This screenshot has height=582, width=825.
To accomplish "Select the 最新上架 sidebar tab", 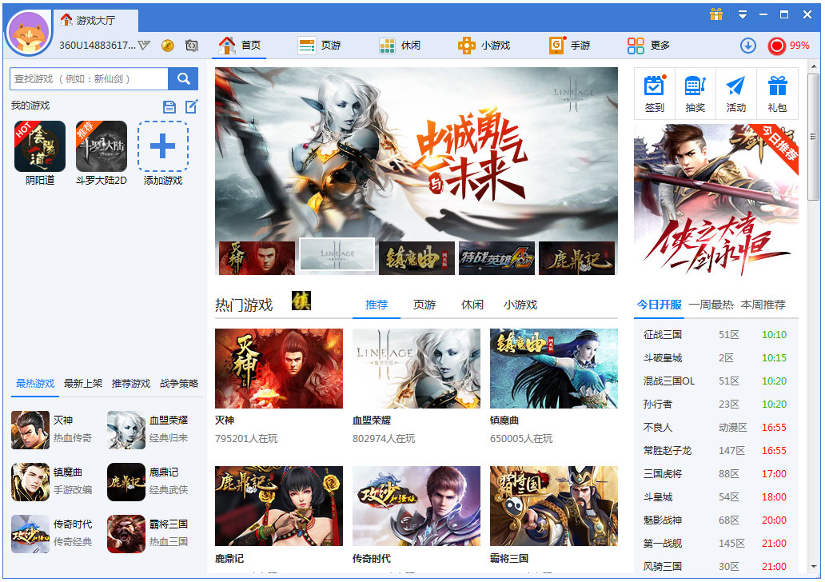I will (83, 384).
